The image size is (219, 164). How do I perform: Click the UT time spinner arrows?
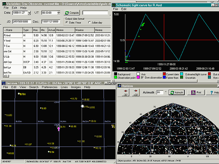[x=59, y=13]
